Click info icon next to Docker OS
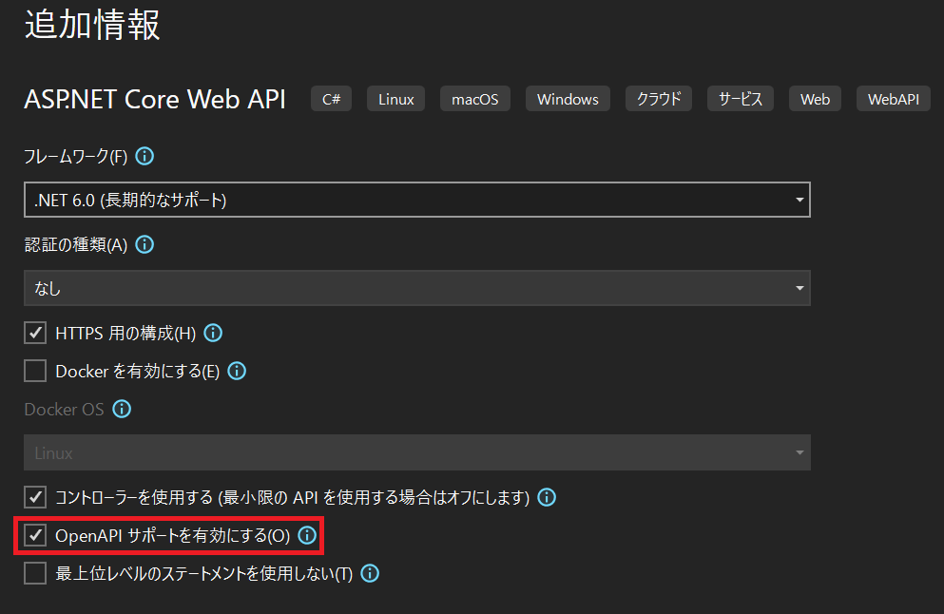 coord(122,410)
